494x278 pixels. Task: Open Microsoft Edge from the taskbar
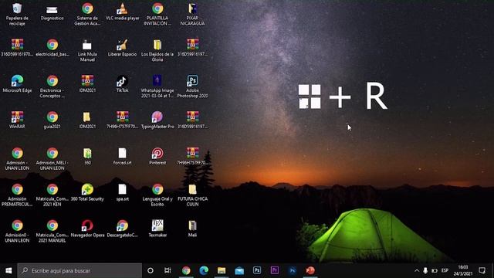click(x=204, y=270)
